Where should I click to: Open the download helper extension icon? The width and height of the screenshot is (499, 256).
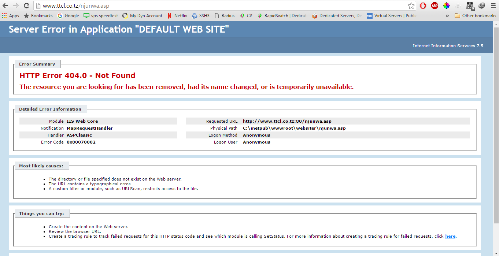click(x=470, y=5)
